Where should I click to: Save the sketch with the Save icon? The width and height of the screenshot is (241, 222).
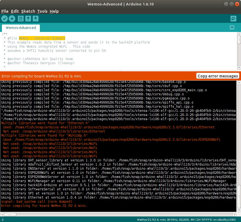tap(35, 19)
